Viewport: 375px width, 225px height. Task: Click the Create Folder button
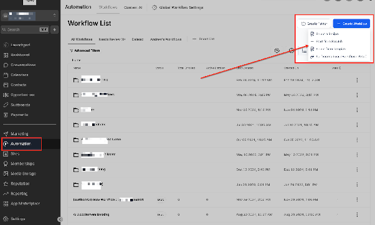coord(314,24)
